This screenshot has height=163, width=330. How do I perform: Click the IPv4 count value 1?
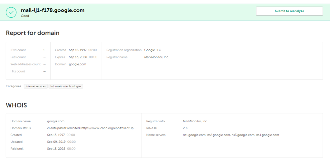tap(44, 50)
